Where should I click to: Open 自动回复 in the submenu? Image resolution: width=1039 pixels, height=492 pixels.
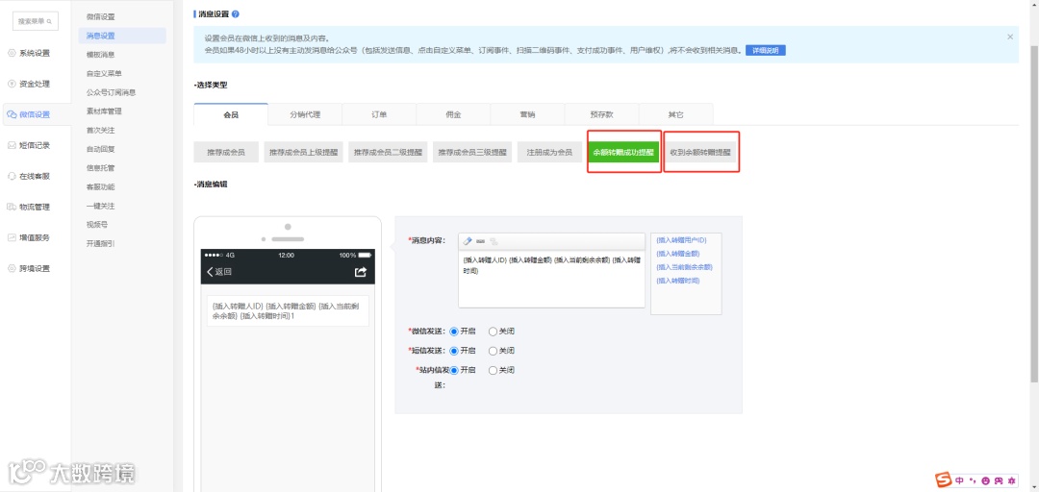(100, 149)
